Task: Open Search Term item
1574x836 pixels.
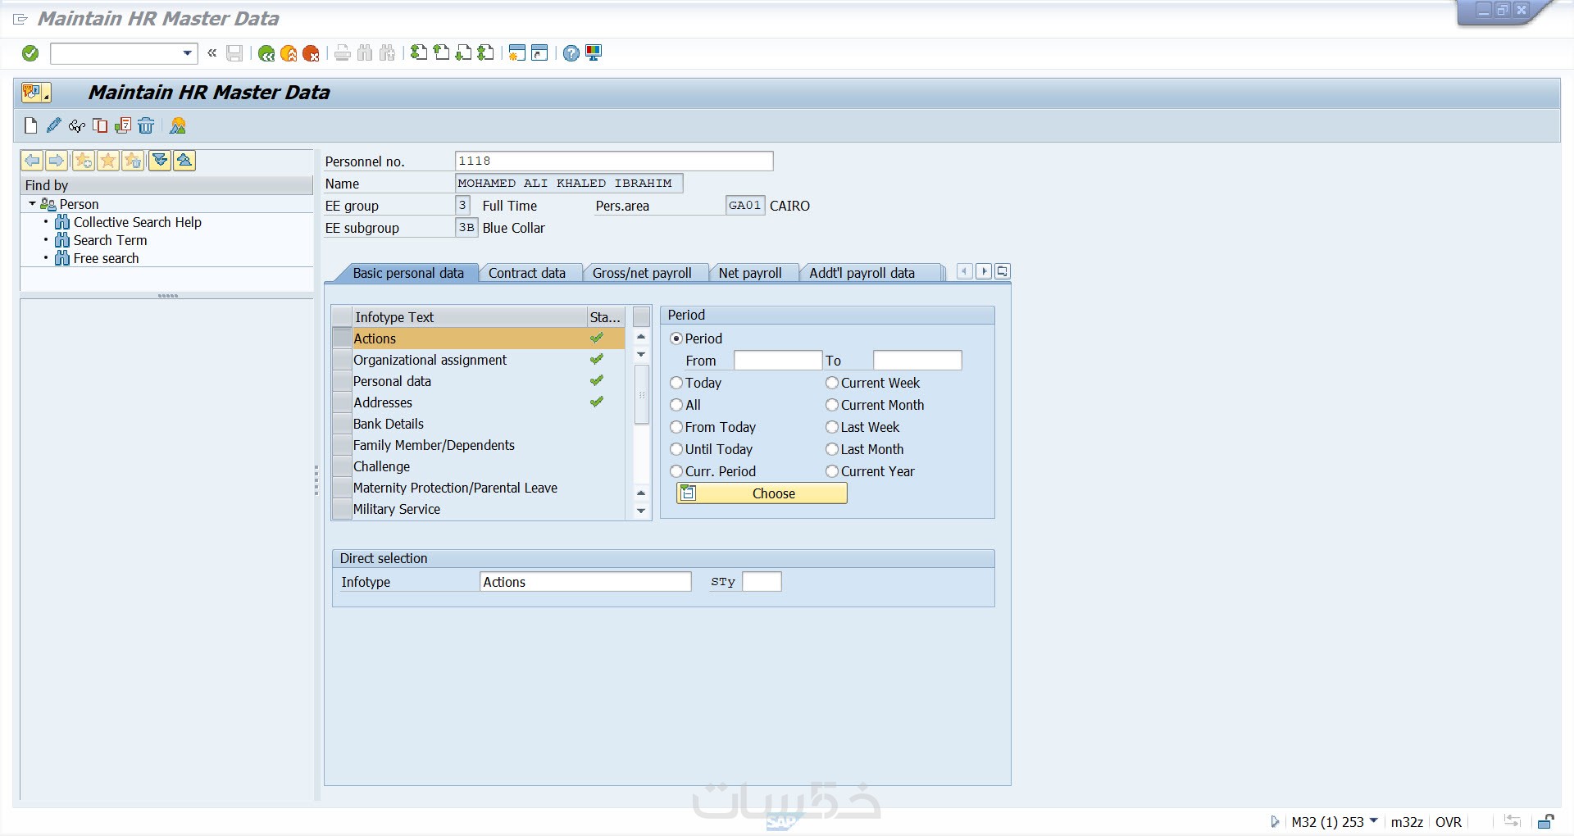Action: tap(110, 240)
